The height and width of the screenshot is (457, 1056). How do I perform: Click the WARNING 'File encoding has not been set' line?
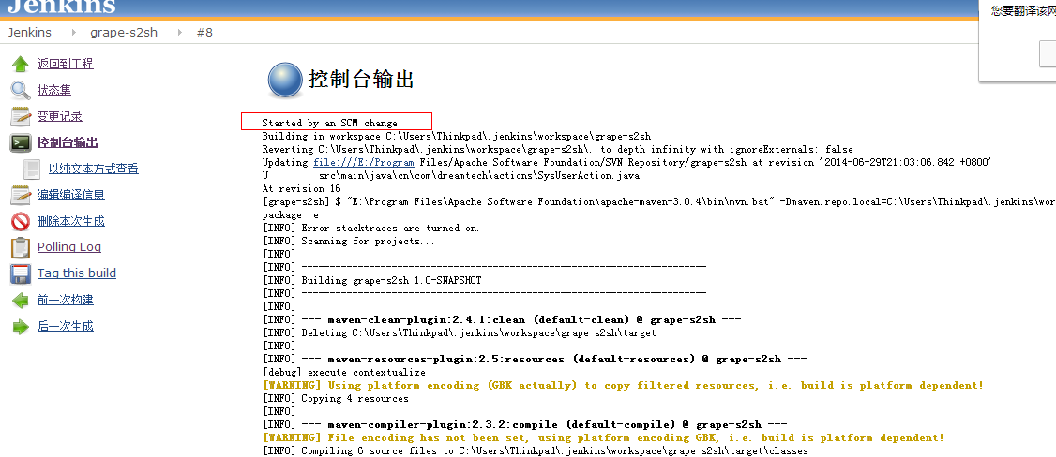click(x=603, y=438)
